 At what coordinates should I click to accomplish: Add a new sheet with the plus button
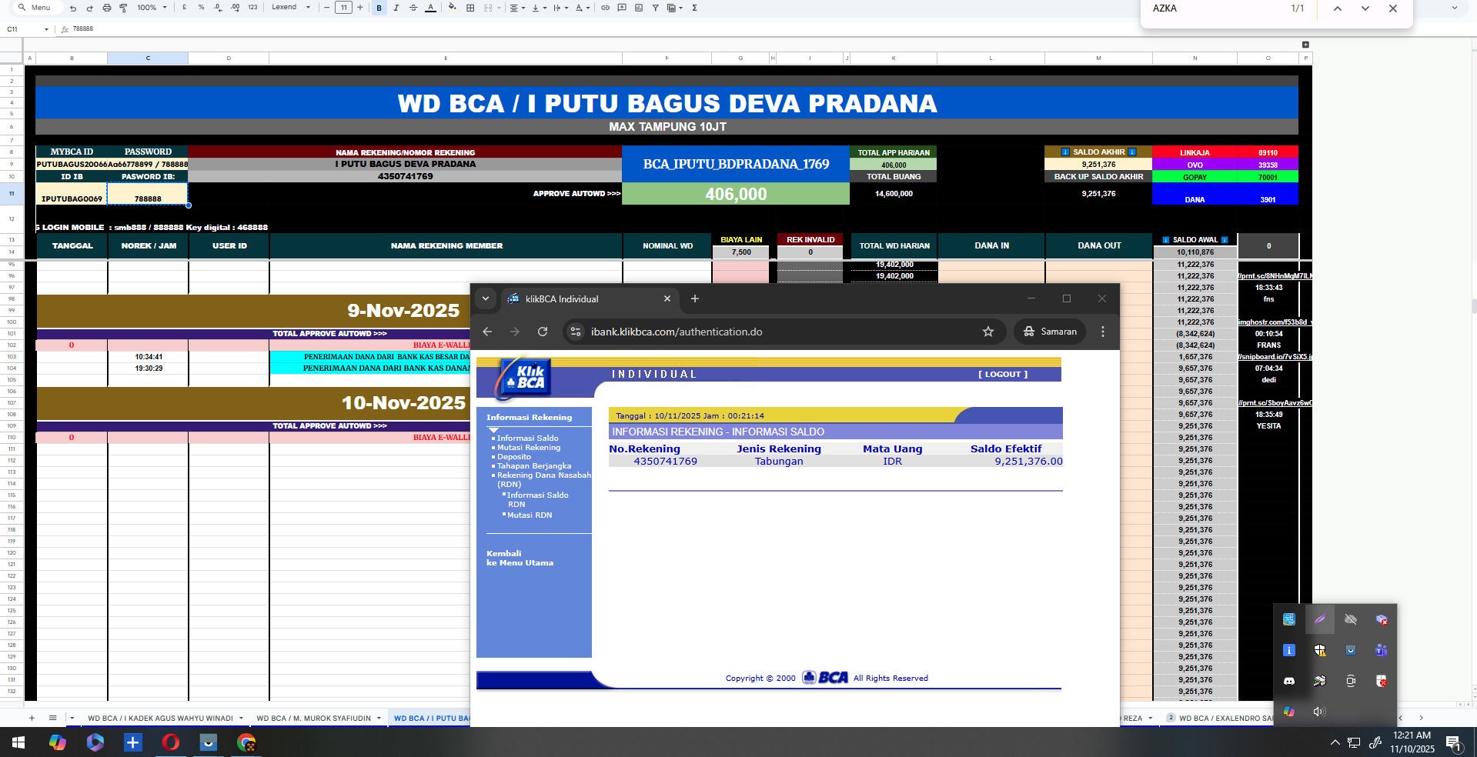32,719
